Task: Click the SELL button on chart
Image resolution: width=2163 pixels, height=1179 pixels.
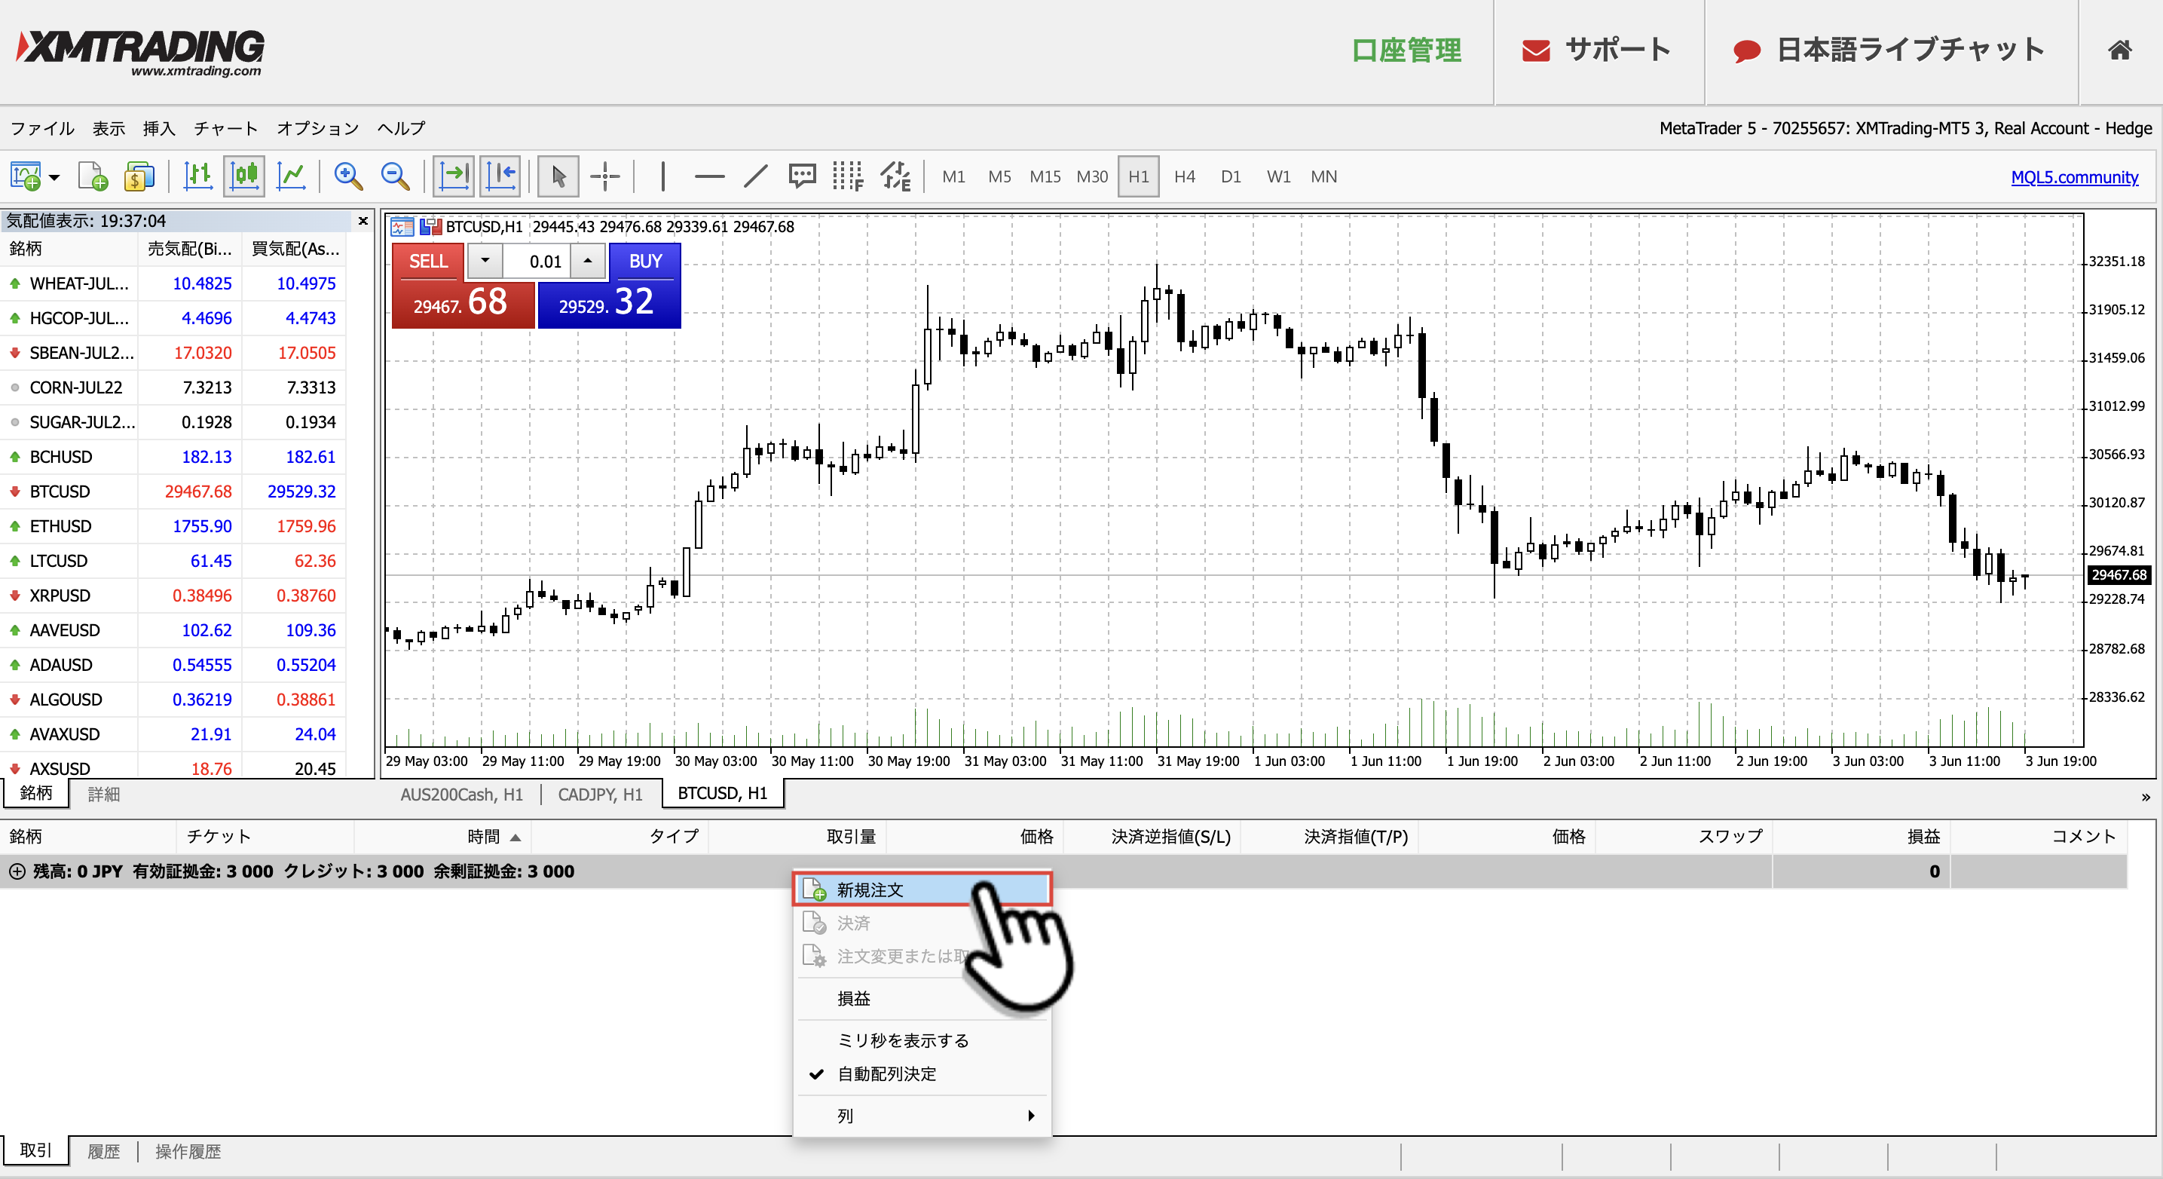Action: pyautogui.click(x=427, y=261)
